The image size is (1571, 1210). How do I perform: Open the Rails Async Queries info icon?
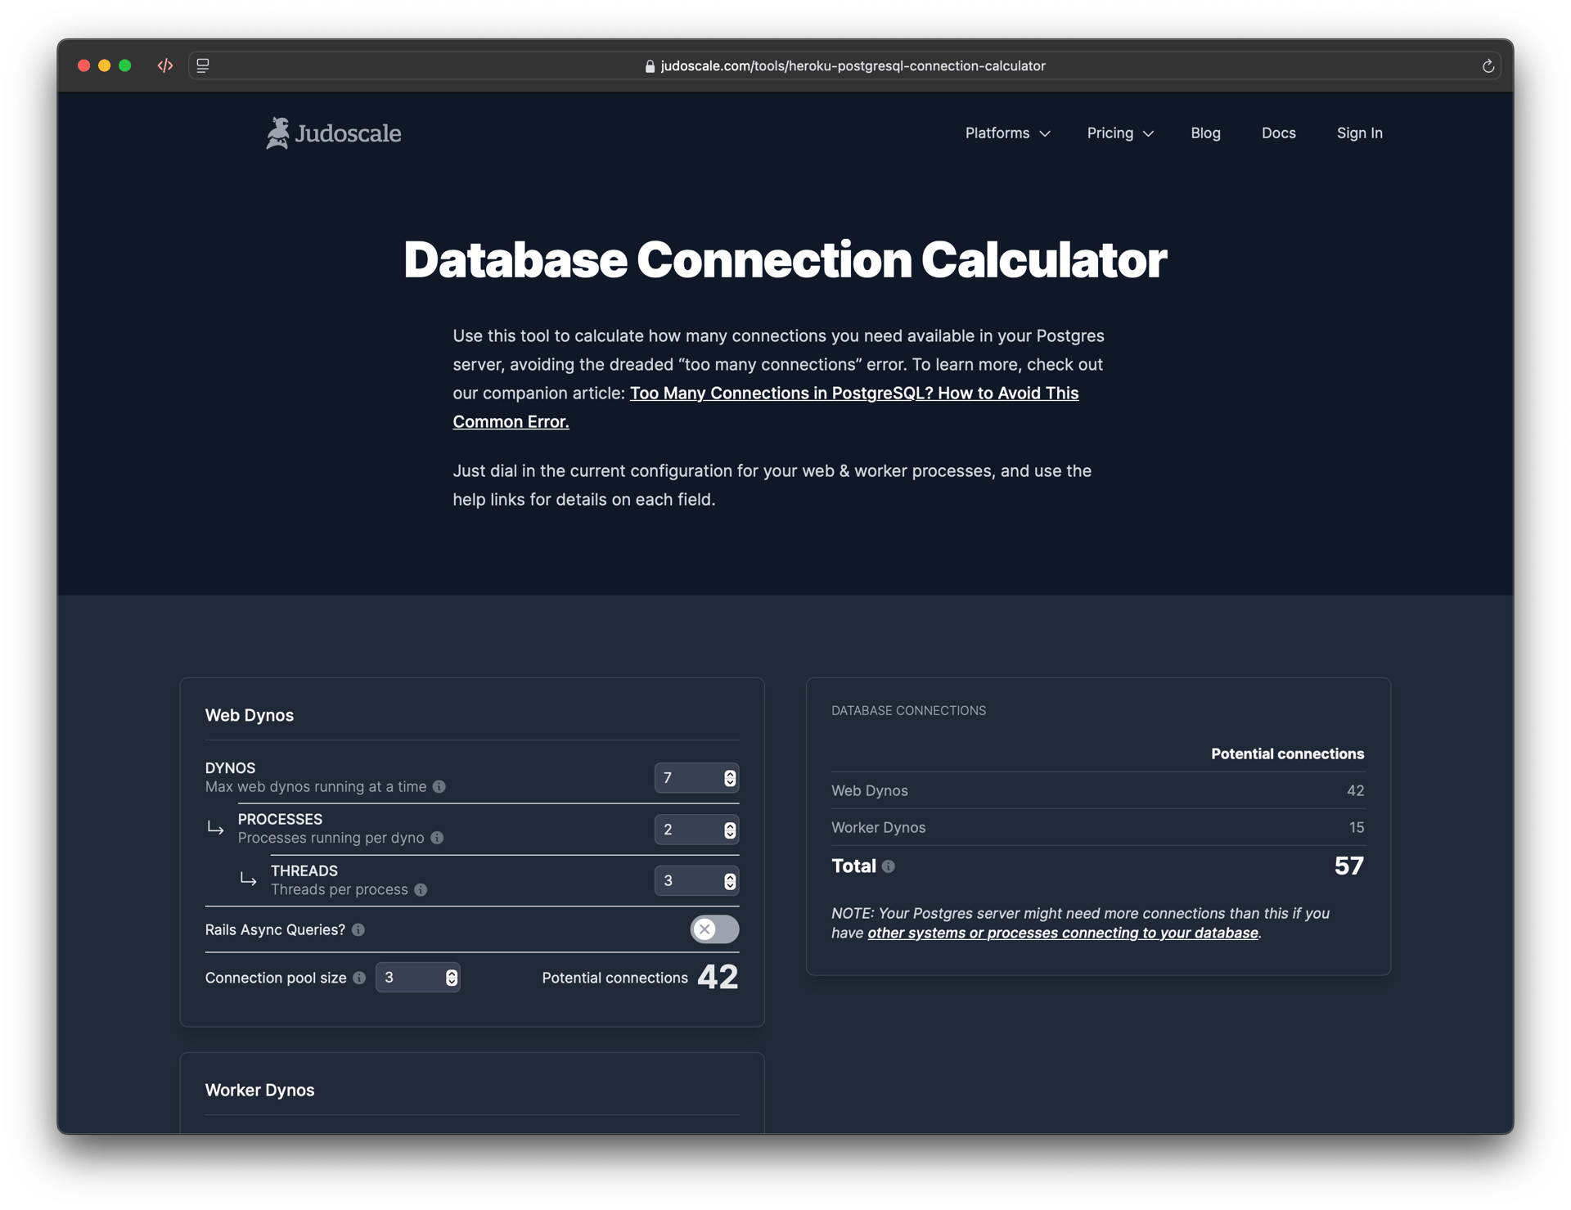pyautogui.click(x=358, y=929)
